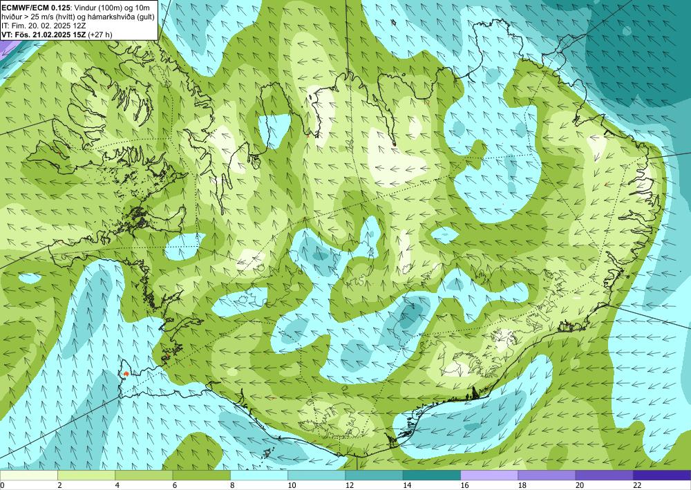Click the 'VT: Fös. 21.02.2025 15Z' valid time

(44, 35)
